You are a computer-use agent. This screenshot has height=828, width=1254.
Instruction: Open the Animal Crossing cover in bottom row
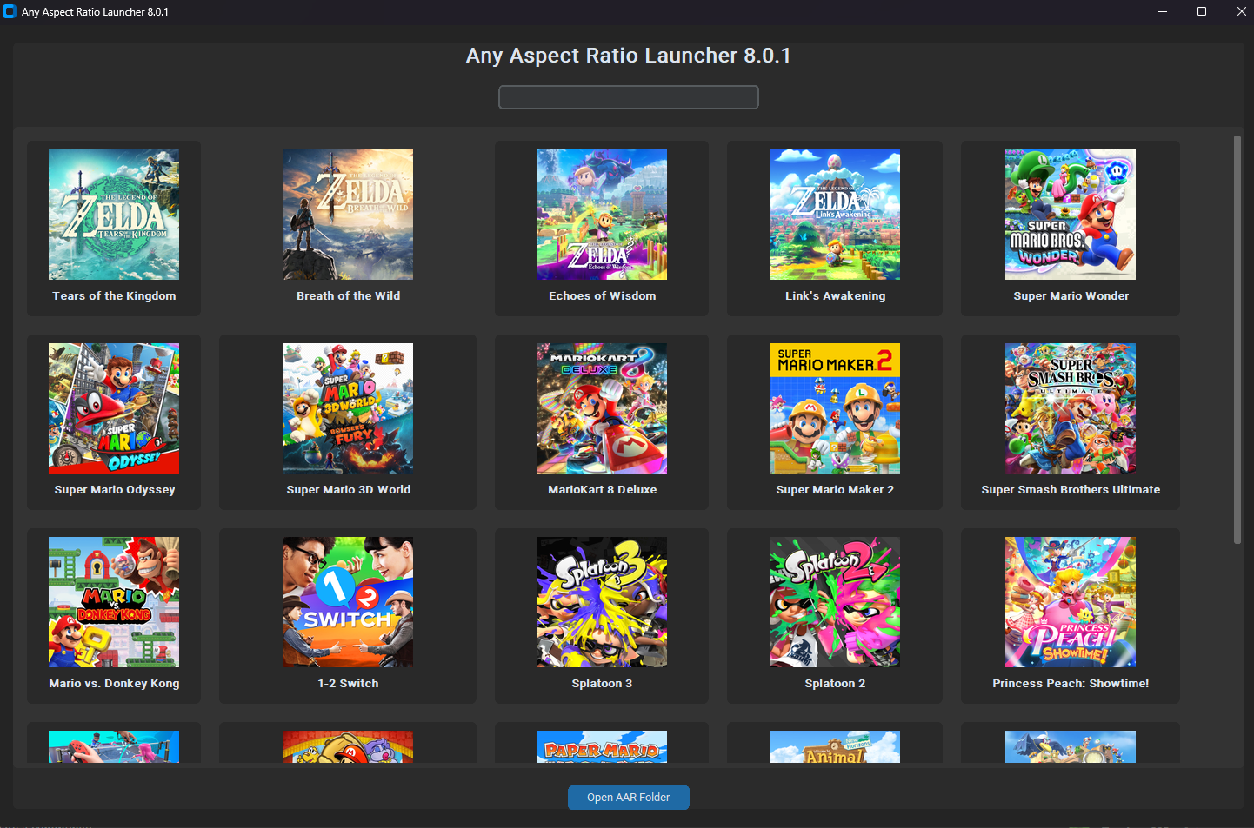coord(835,747)
